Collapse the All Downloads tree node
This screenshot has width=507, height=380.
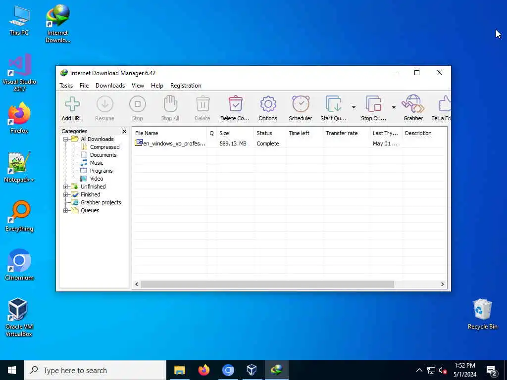pos(66,139)
